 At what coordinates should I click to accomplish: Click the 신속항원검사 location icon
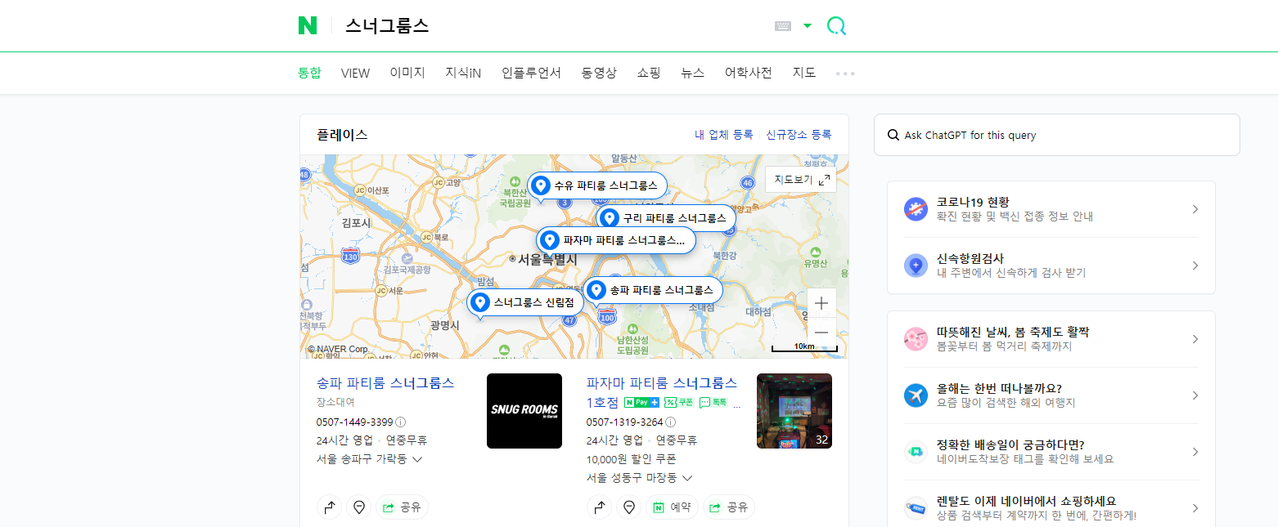click(x=916, y=266)
